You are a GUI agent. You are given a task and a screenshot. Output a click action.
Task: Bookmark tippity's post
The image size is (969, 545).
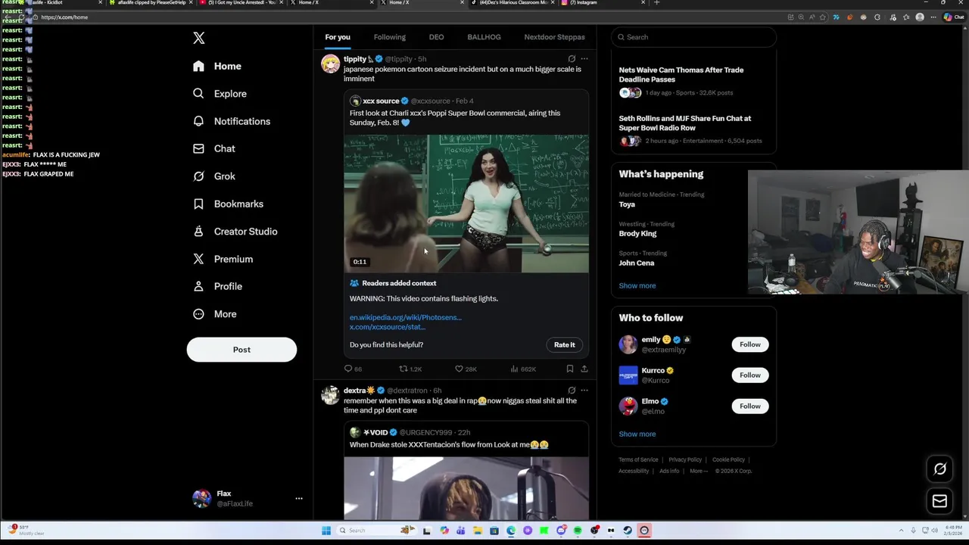tap(569, 369)
